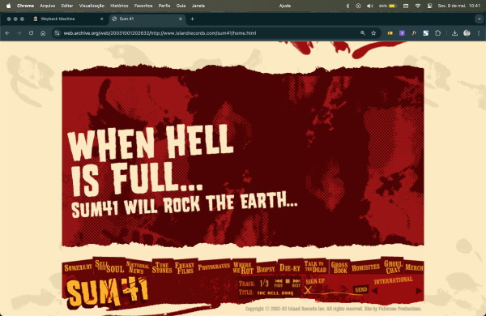
Task: Skip to previous track in music player
Action: pyautogui.click(x=279, y=283)
